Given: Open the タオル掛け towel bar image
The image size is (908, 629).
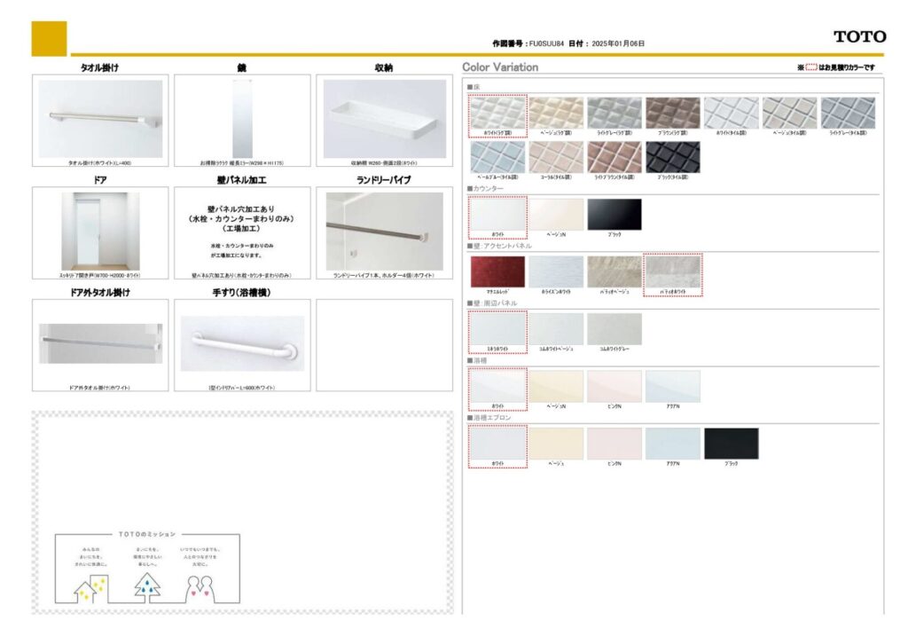Looking at the screenshot, I should pos(100,119).
